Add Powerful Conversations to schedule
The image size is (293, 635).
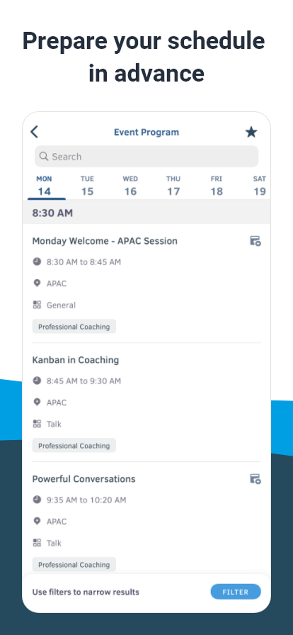(255, 479)
